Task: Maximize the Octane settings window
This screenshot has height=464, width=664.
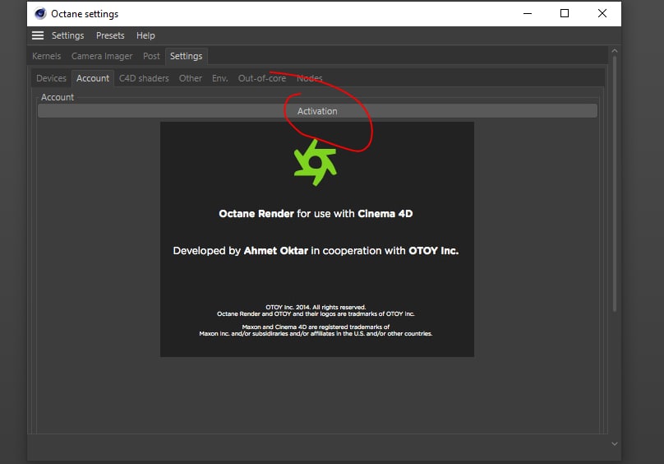Action: point(565,13)
